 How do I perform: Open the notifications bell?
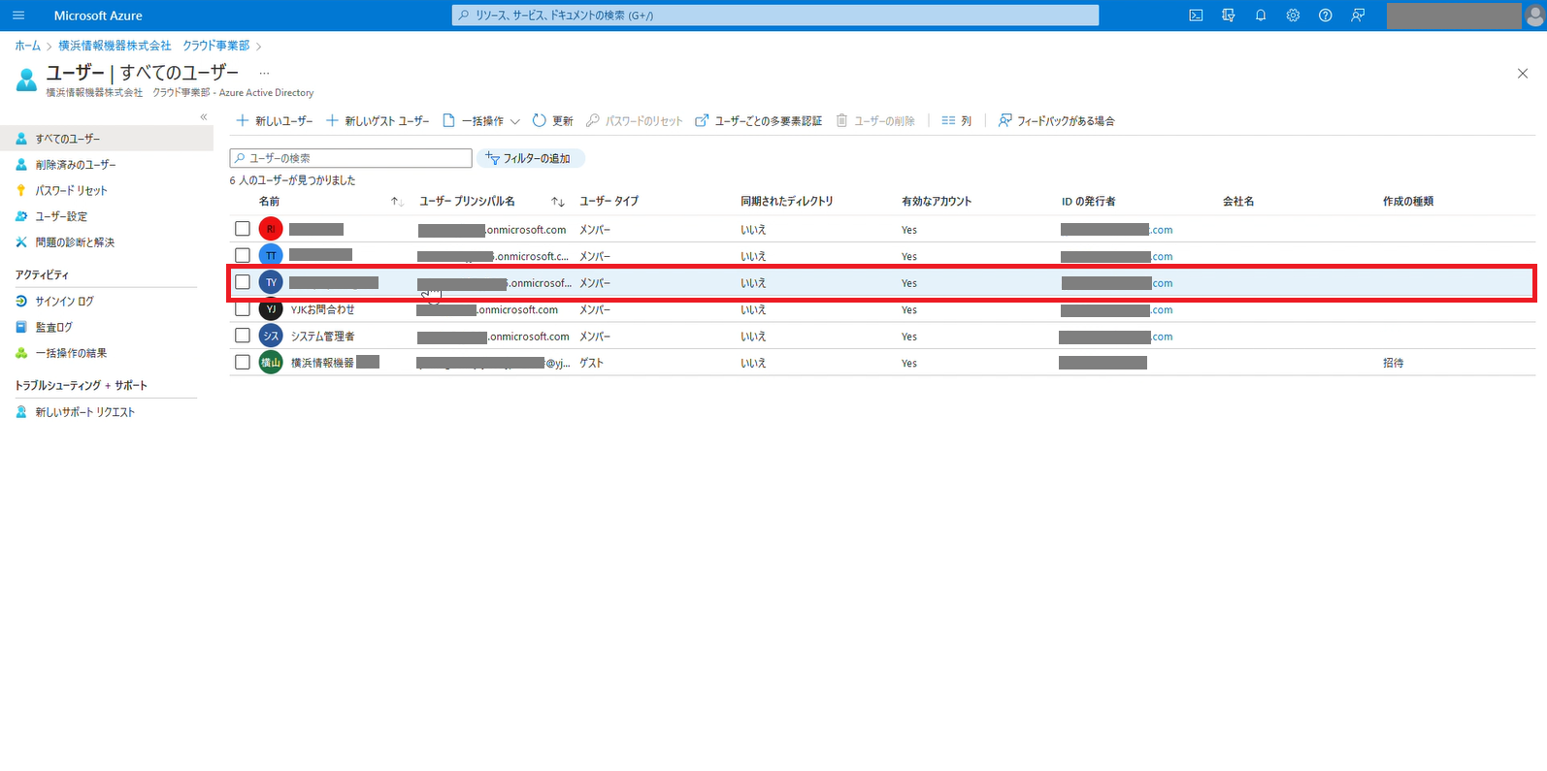(x=1261, y=16)
